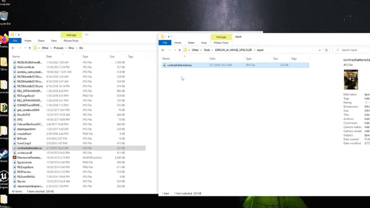Open recent locations dropdown in Etc window

(25, 48)
